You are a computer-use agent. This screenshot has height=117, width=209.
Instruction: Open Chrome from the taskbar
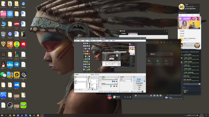(10, 115)
